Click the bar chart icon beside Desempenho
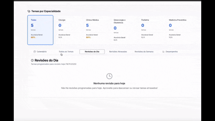 click(x=163, y=52)
